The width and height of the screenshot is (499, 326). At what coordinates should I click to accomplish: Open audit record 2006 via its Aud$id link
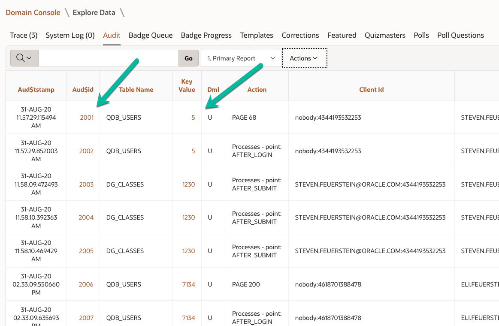(86, 284)
